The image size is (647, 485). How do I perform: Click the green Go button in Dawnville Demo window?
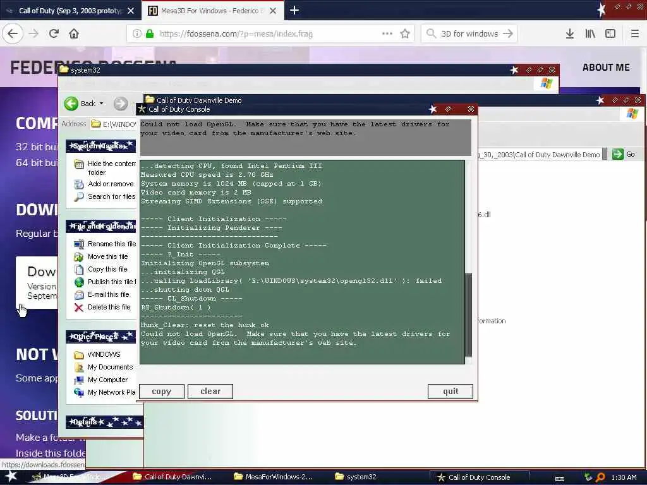624,154
